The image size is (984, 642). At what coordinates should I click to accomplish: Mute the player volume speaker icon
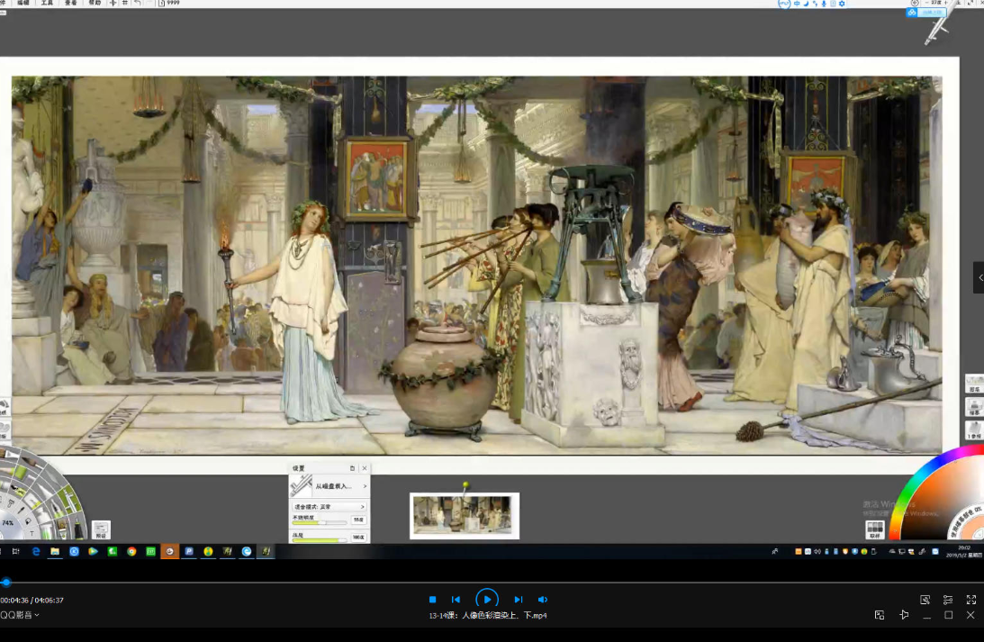coord(543,600)
